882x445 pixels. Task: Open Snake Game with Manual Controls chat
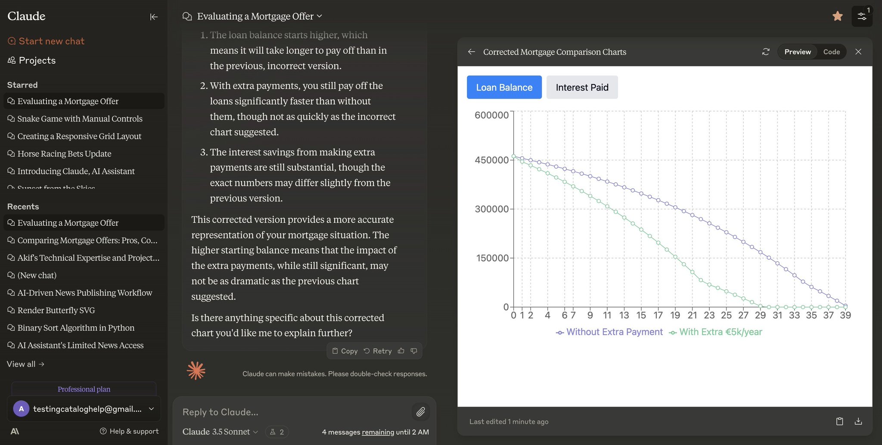84,118
